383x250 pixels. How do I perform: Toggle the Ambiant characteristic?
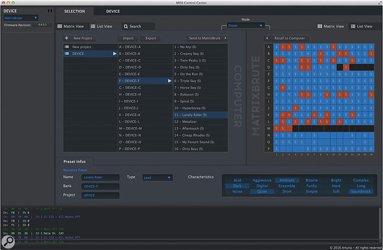click(x=287, y=180)
